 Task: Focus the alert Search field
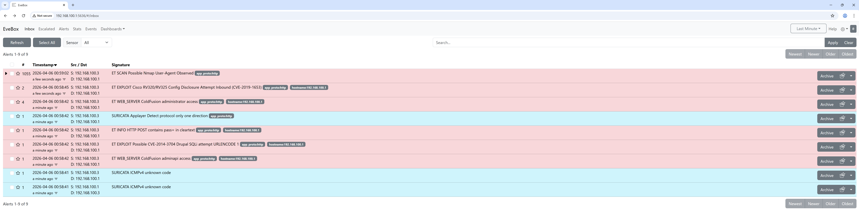[x=628, y=43]
